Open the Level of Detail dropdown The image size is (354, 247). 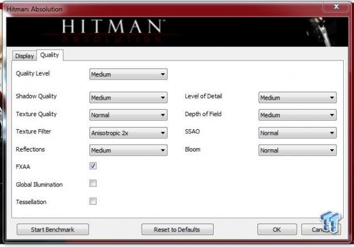(297, 98)
